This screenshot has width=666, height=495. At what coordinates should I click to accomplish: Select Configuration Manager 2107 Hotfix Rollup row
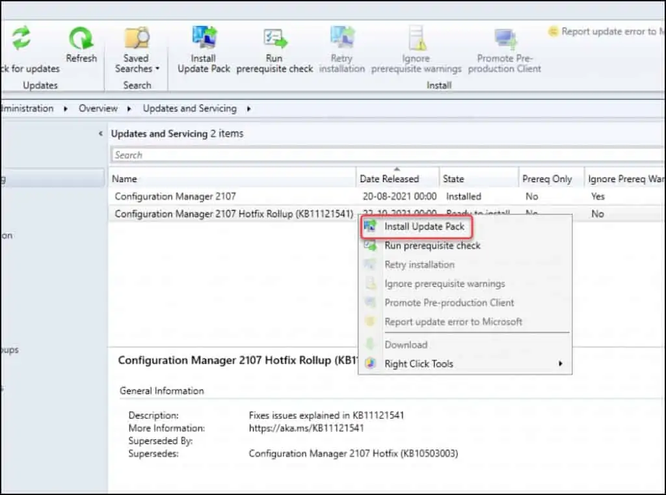[x=233, y=214]
